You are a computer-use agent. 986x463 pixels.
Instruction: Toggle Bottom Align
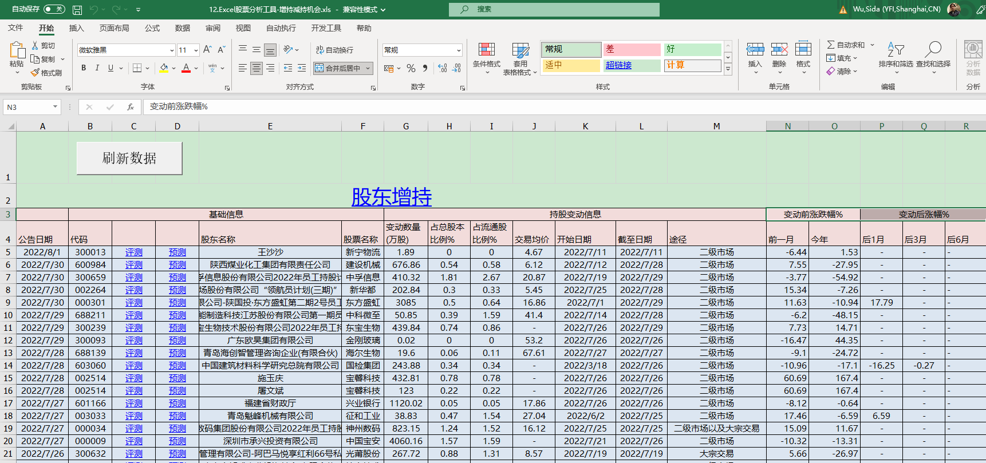tap(270, 50)
